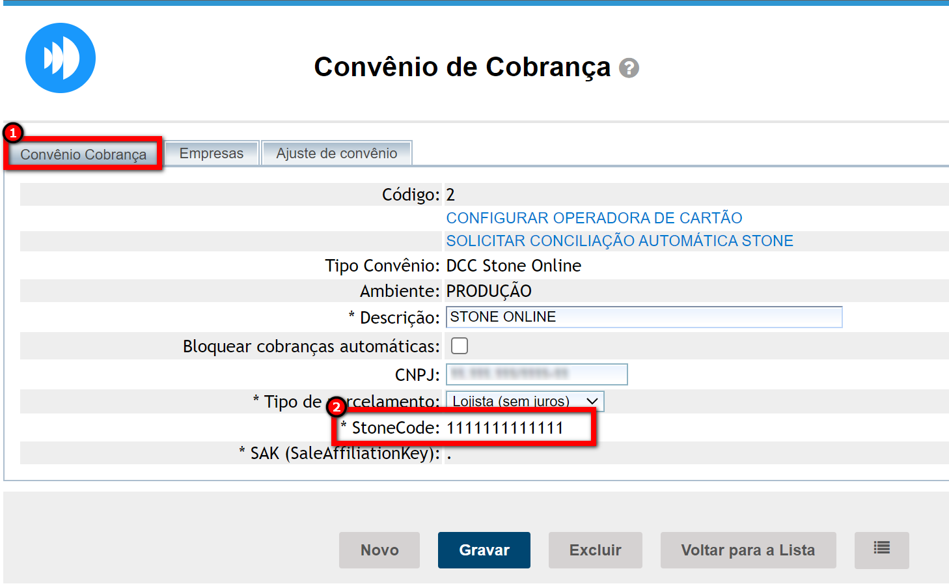Open Configurar Operadora de Cartão link
The height and width of the screenshot is (586, 949).
594,217
